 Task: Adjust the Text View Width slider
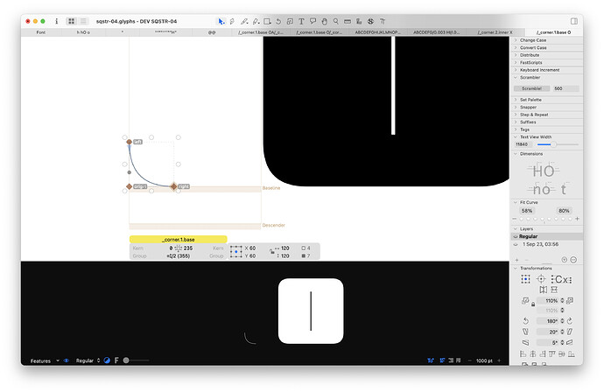click(x=558, y=144)
